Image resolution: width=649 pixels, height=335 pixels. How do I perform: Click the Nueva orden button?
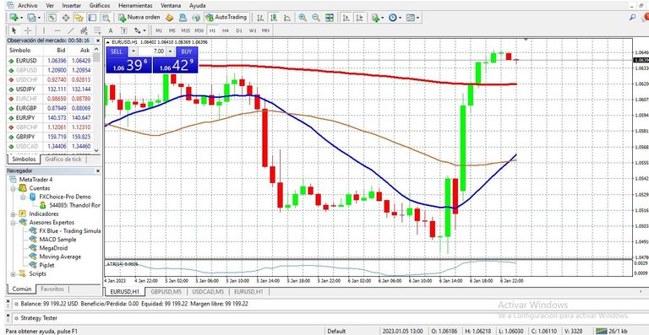click(139, 18)
